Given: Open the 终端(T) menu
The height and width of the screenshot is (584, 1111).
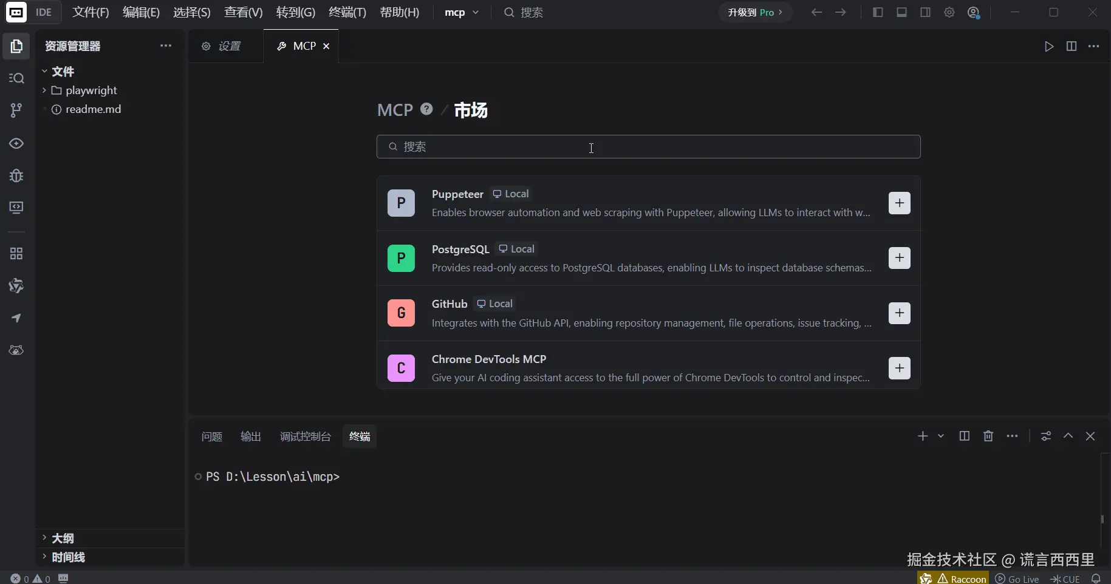Looking at the screenshot, I should (347, 12).
